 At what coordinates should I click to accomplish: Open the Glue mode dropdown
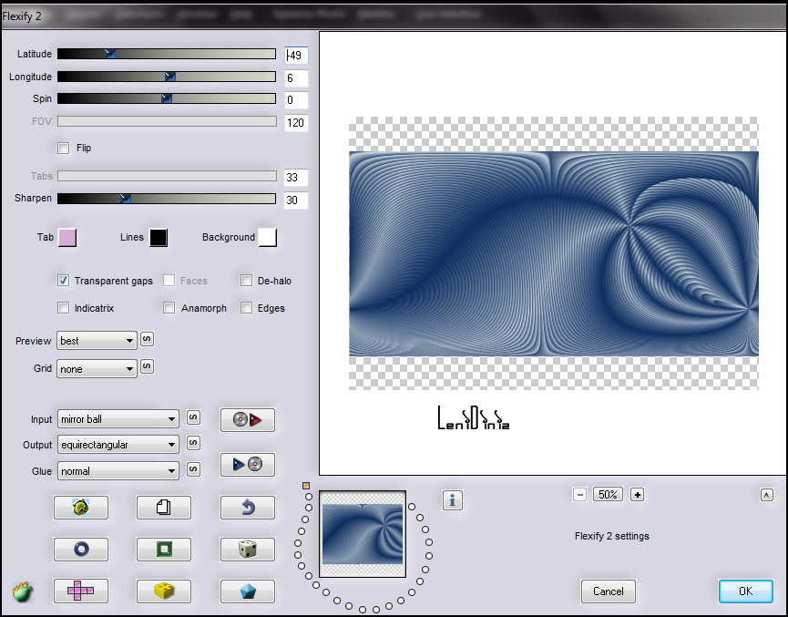118,470
